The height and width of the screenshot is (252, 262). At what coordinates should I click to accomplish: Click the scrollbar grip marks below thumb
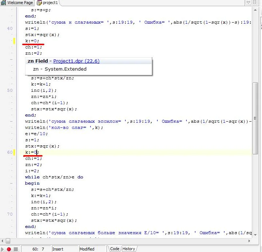click(255, 118)
